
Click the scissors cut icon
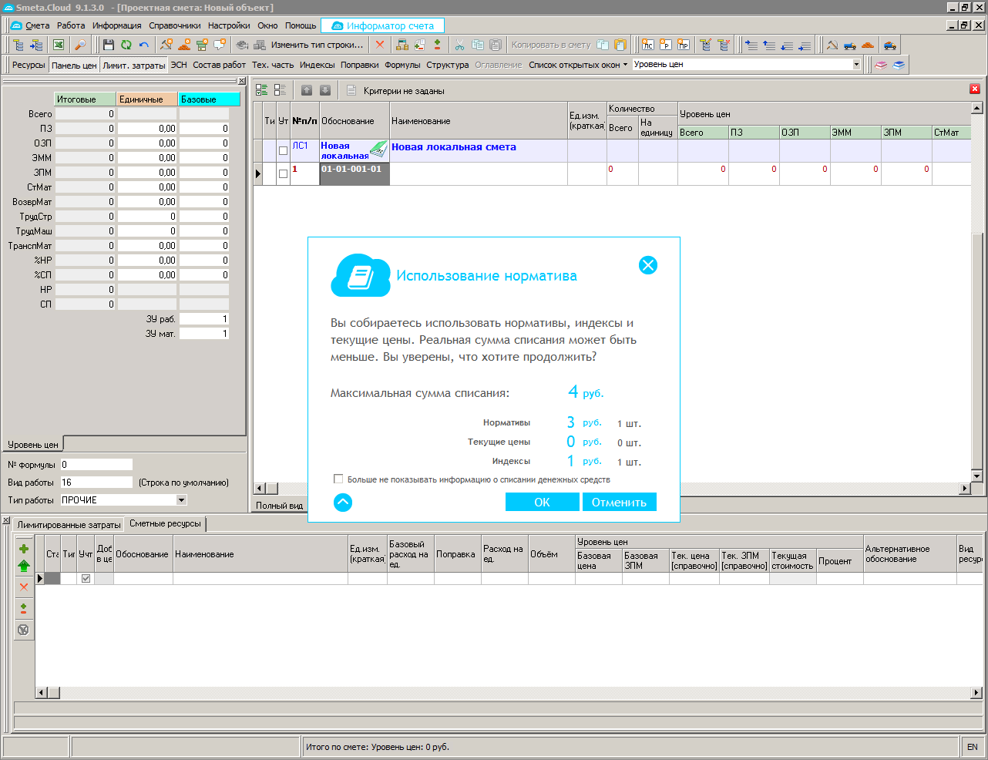[459, 45]
